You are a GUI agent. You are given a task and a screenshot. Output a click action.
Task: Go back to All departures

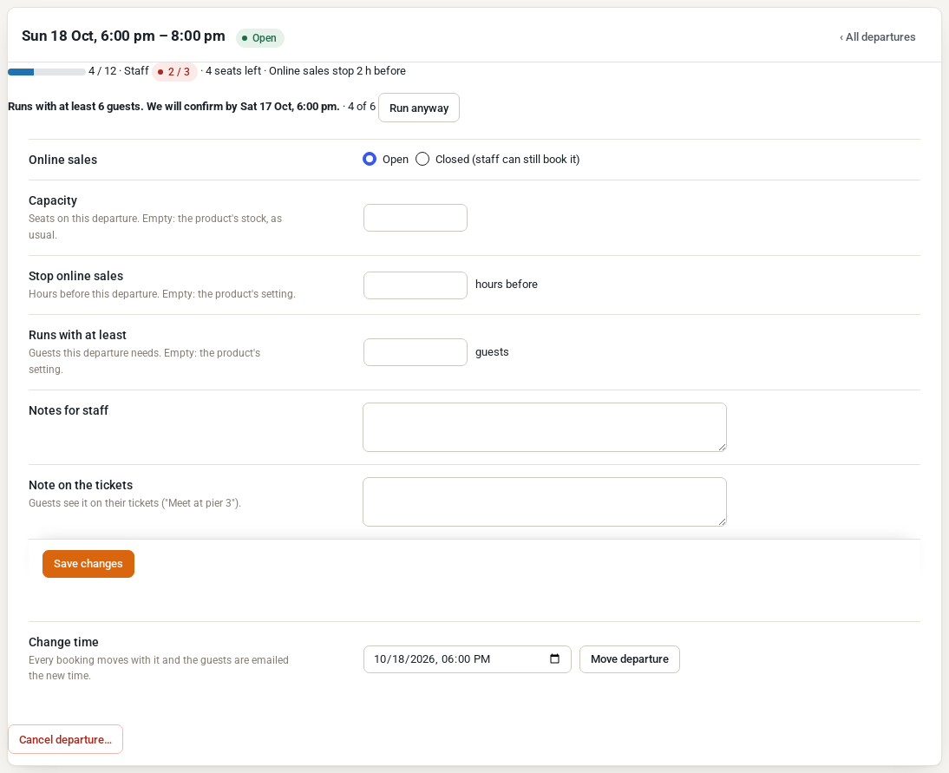[878, 37]
